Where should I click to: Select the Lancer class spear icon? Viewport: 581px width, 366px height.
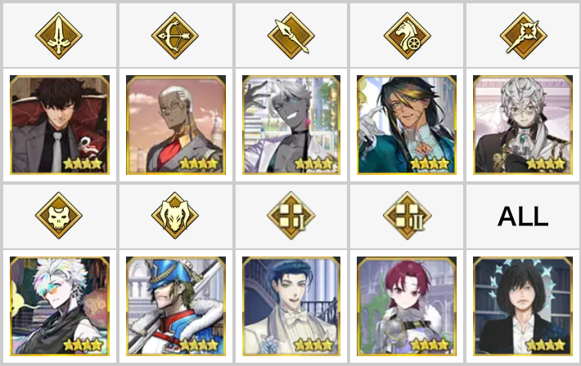291,36
